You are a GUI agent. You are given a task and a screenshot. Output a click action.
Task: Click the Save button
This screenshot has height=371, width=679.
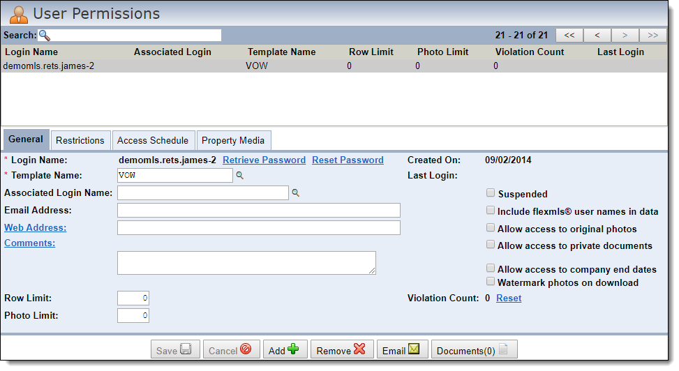click(x=175, y=349)
